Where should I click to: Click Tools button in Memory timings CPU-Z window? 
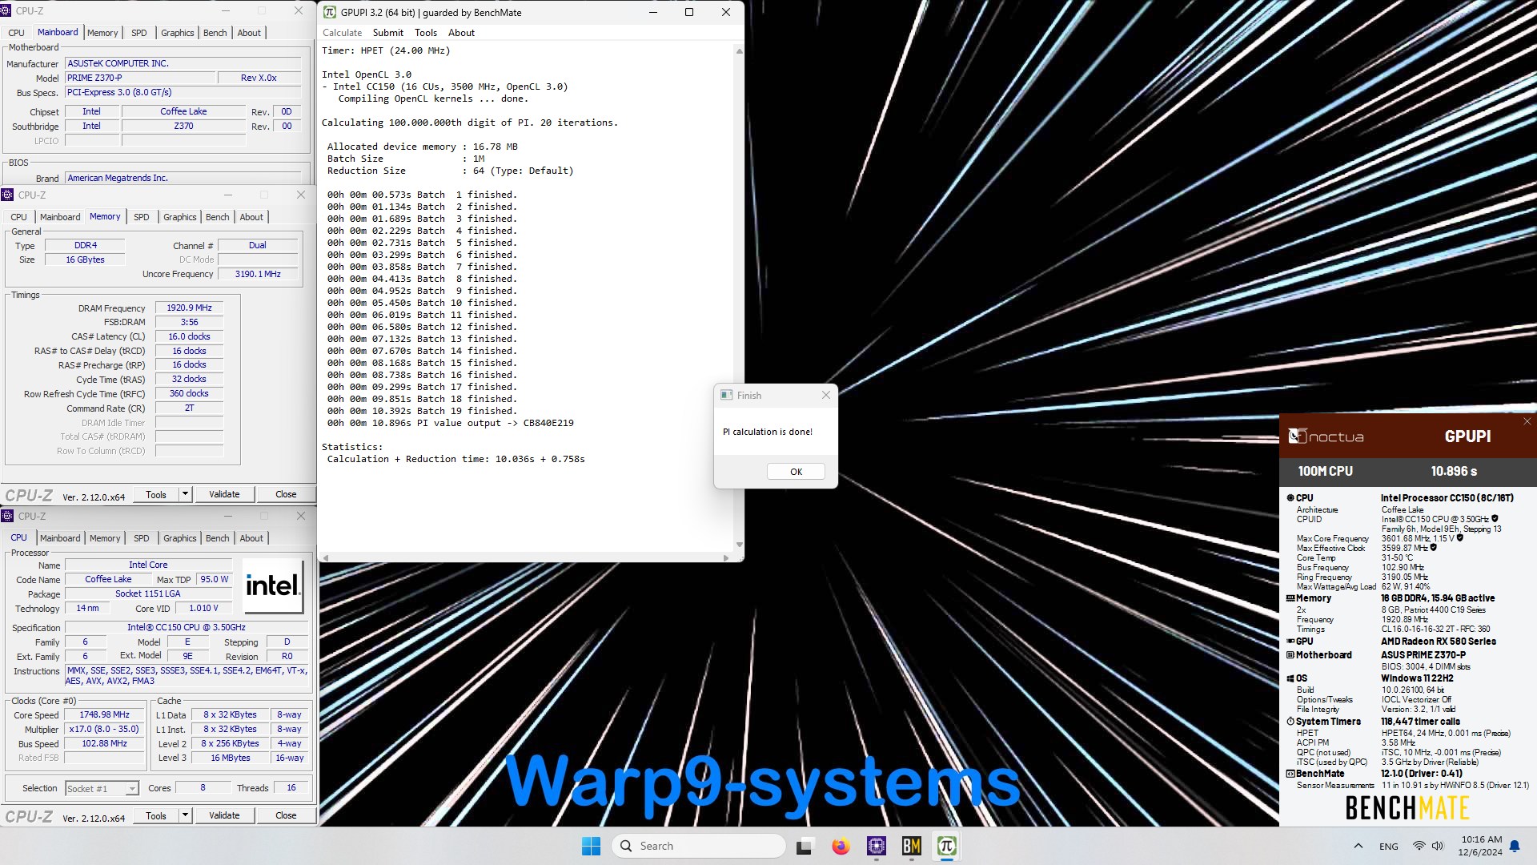coord(156,494)
